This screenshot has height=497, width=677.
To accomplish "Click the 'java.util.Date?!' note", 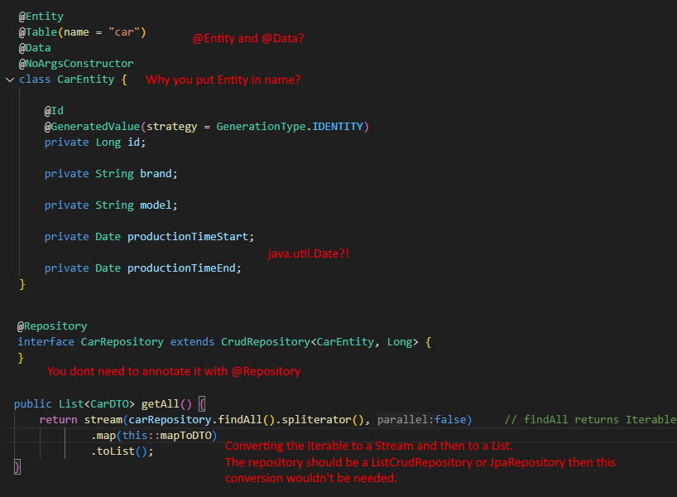I will click(308, 253).
